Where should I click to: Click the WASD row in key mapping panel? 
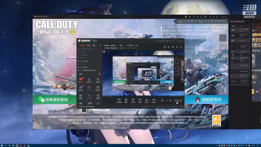240,26
